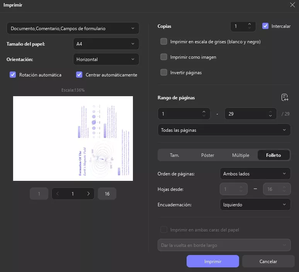Toggle Imprimir en ambas caras del papel

point(164,229)
